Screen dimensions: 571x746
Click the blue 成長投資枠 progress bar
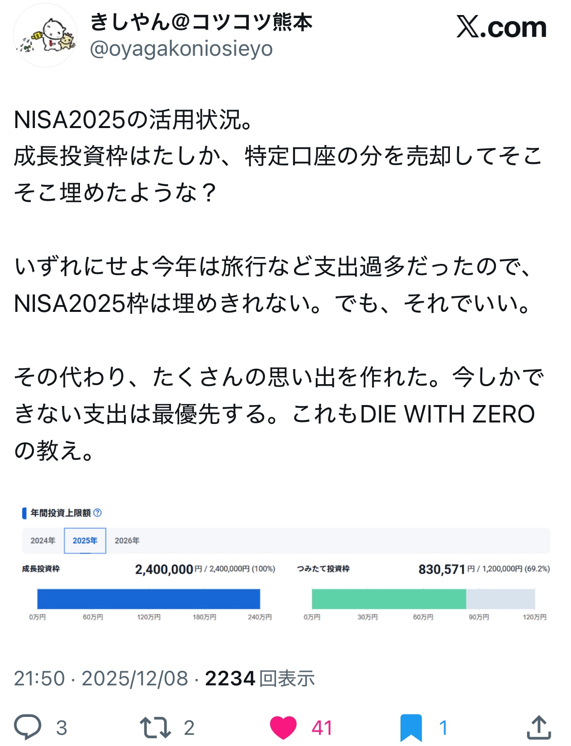[149, 599]
